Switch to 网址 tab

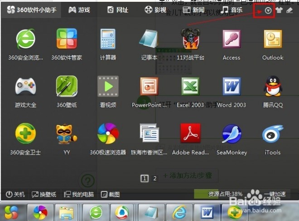coord(118,9)
